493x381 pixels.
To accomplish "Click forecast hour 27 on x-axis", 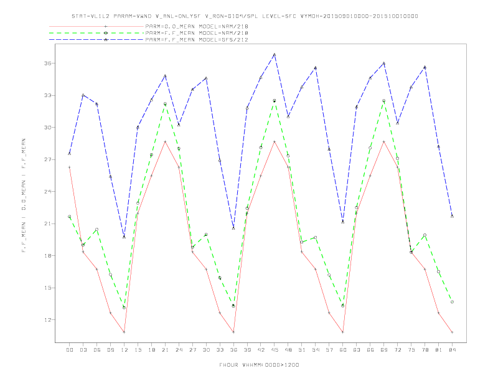I will click(x=192, y=350).
